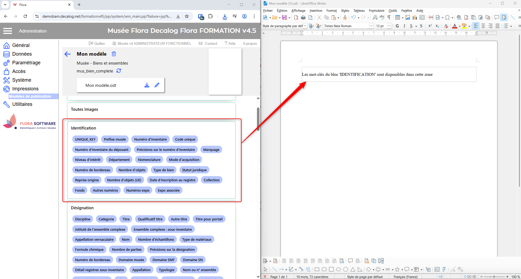Open the paragraph style dropdown
This screenshot has height=279, width=521.
click(305, 26)
